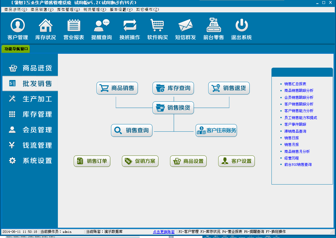The image size is (336, 238).
Task: Open 软件购买 shopping cart icon
Action: point(158,25)
